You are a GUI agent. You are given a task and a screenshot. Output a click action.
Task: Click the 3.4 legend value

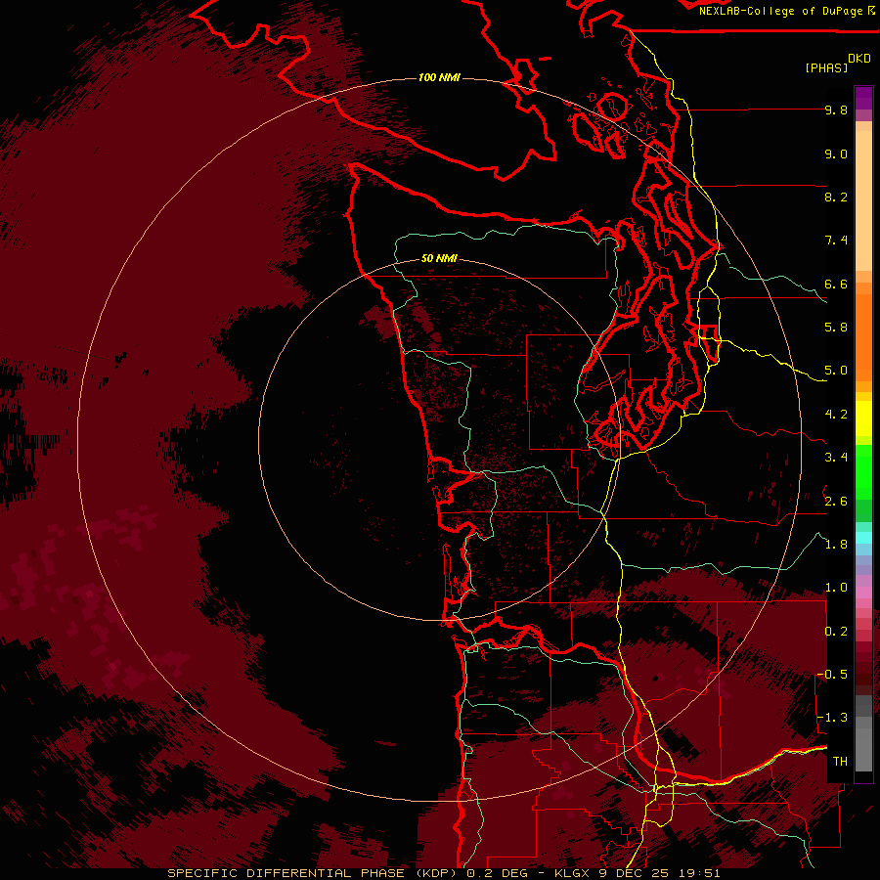(x=836, y=458)
